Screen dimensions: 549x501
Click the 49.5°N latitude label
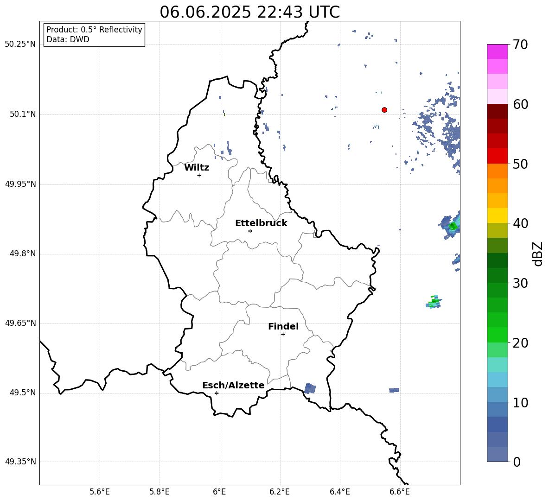23,393
